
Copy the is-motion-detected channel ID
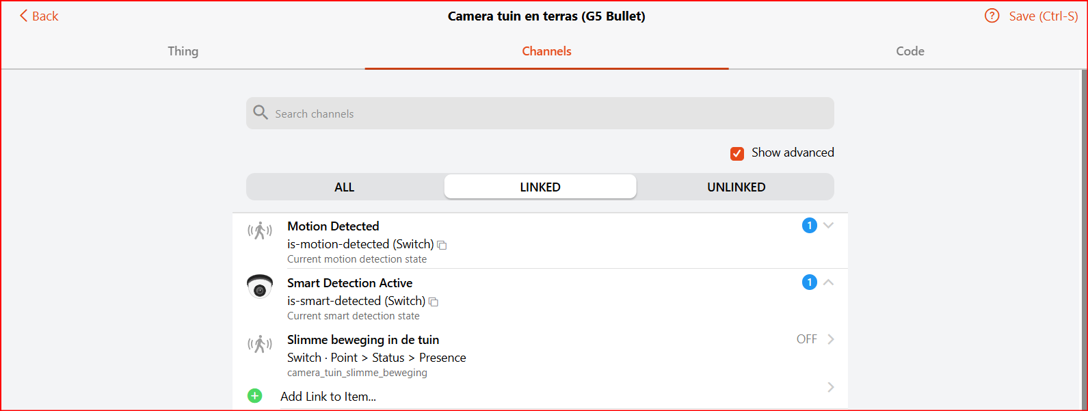(442, 245)
